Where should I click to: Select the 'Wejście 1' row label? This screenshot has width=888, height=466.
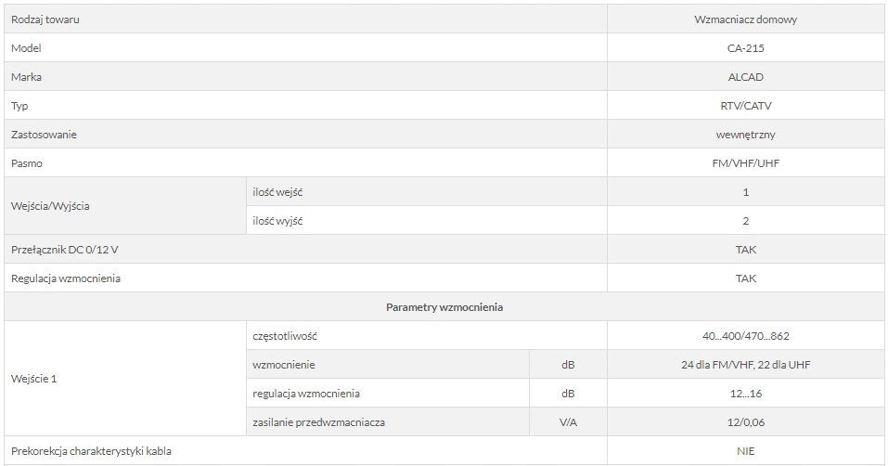33,379
